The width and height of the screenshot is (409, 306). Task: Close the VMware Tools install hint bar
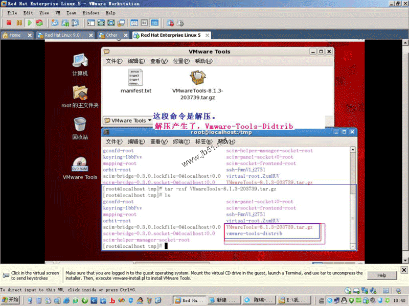pos(404,270)
